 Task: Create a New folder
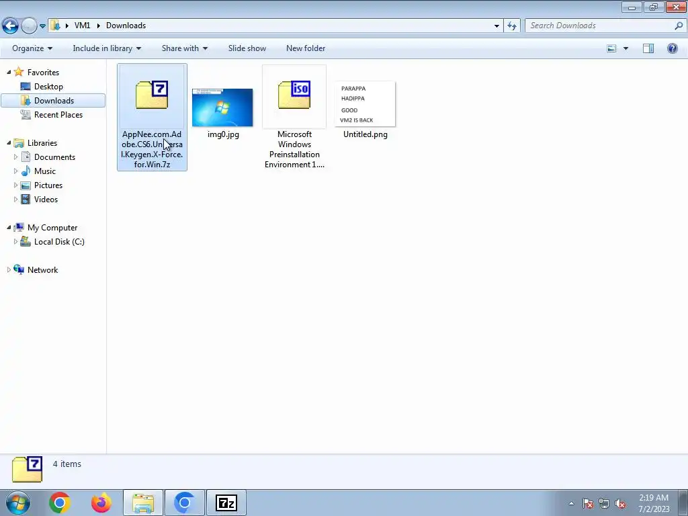[x=306, y=48]
